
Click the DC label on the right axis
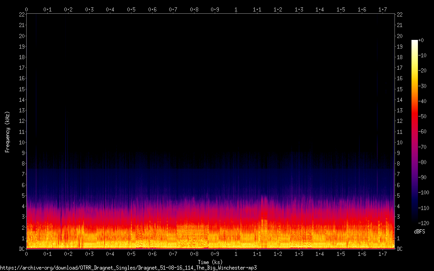tap(400, 249)
